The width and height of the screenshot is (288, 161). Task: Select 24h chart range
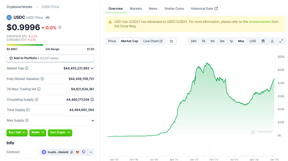[x=193, y=41]
